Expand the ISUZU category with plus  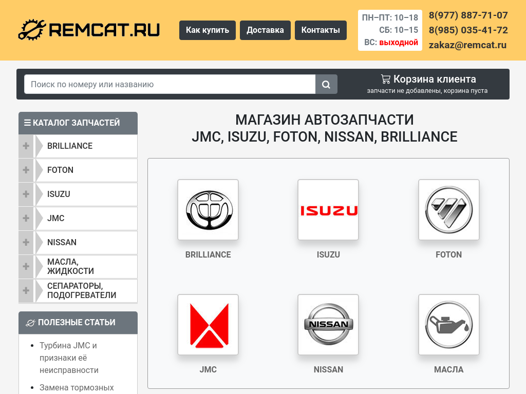[26, 194]
